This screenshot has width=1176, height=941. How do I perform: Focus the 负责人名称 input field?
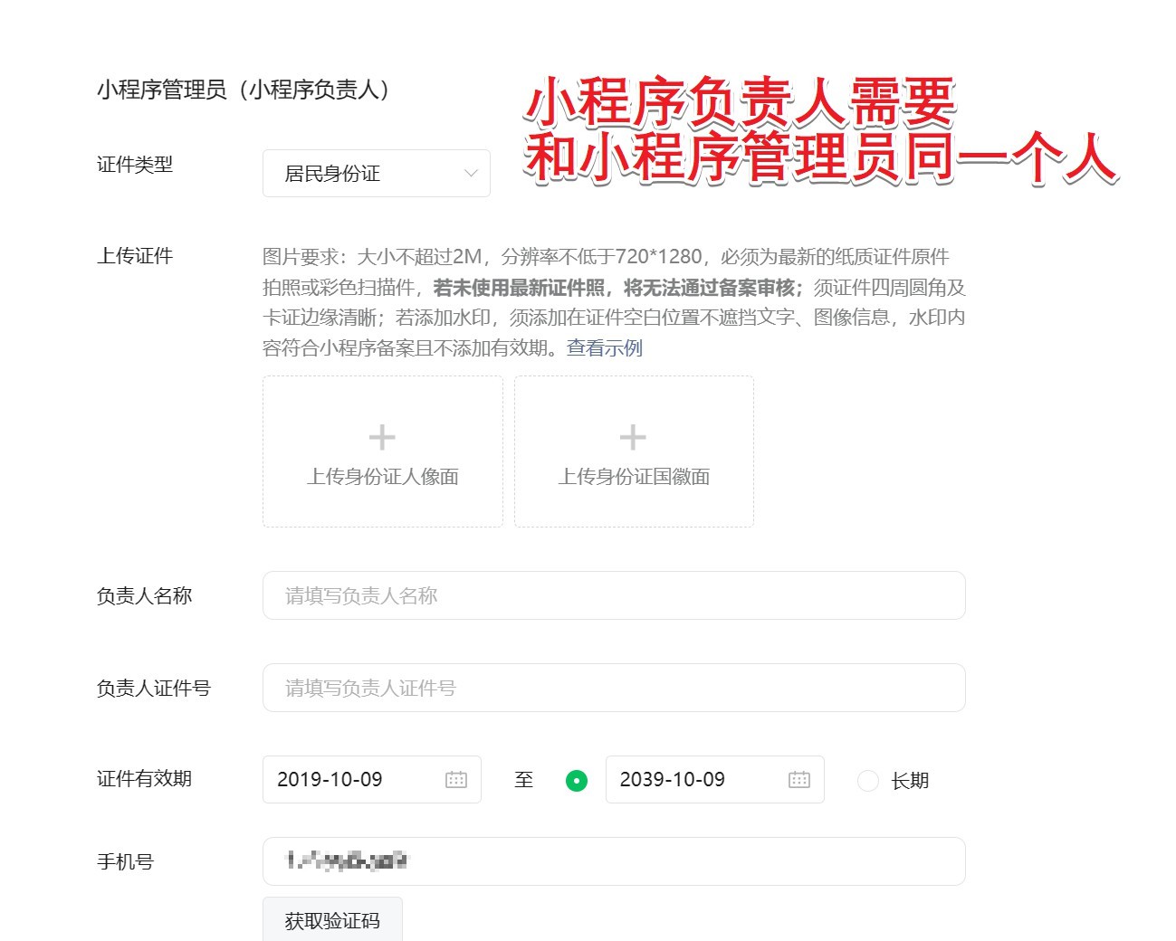tap(614, 595)
